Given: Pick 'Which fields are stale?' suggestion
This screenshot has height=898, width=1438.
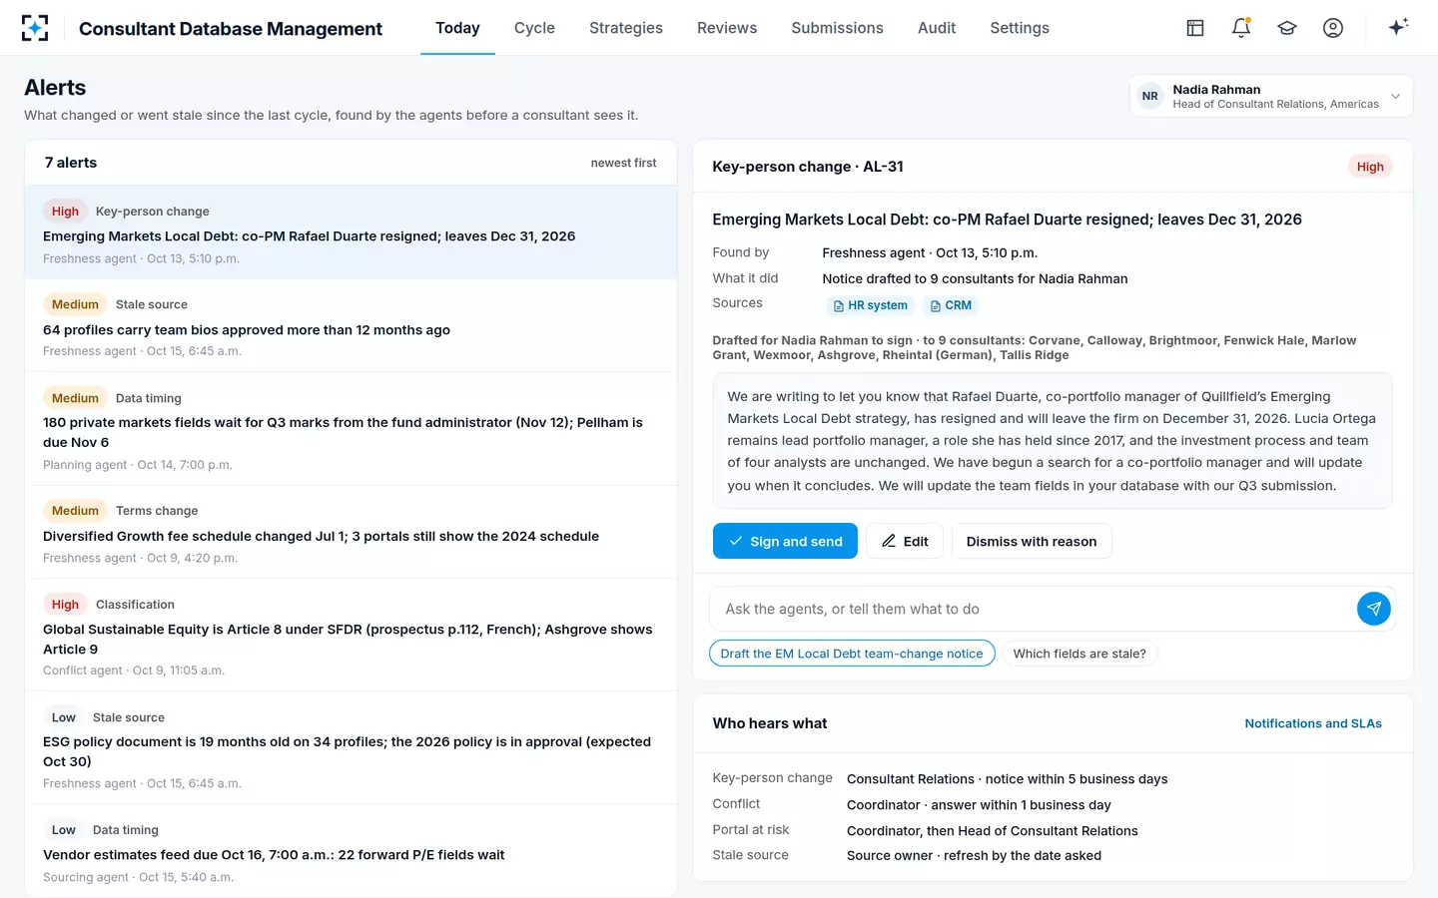Looking at the screenshot, I should coord(1079,654).
